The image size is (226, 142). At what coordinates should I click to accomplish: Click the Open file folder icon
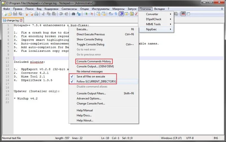coord(10,14)
